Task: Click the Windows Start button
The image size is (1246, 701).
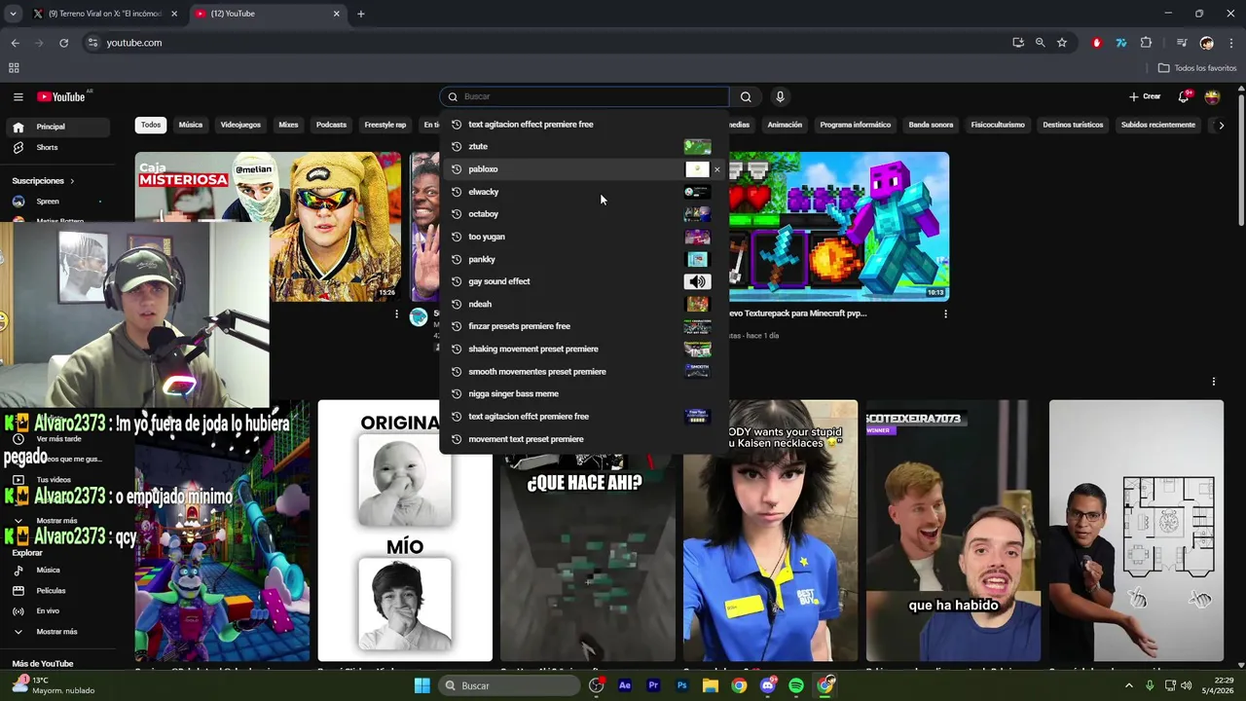Action: [421, 685]
